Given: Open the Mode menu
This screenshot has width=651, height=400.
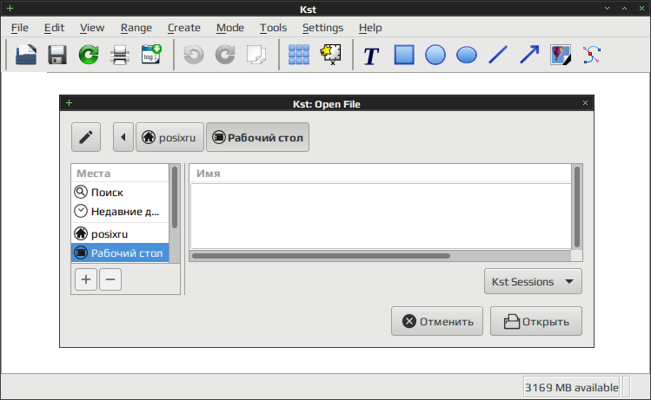Looking at the screenshot, I should click(x=230, y=28).
